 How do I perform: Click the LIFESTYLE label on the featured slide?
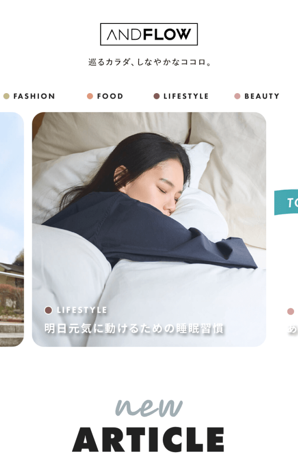click(82, 310)
